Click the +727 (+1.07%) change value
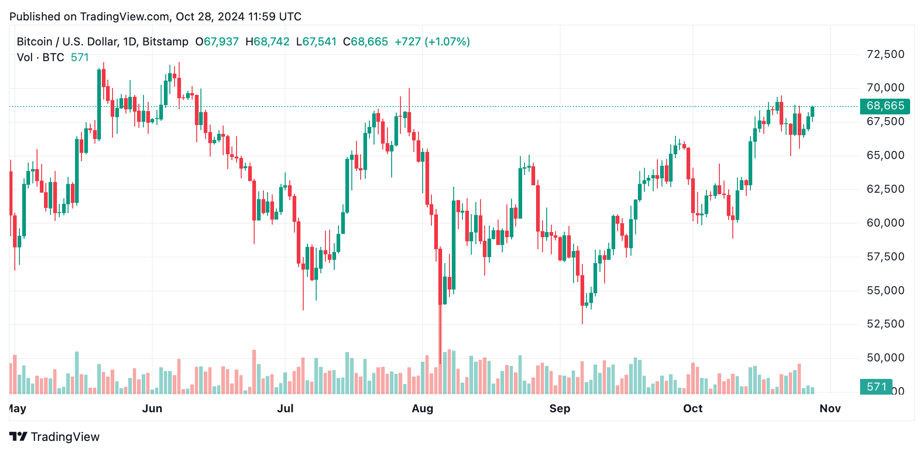The width and height of the screenshot is (924, 453). coord(432,42)
